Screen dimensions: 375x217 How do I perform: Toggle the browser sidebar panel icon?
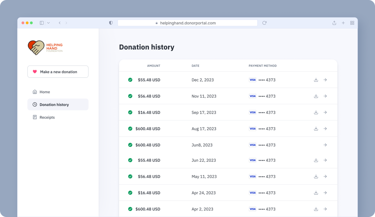coord(41,23)
